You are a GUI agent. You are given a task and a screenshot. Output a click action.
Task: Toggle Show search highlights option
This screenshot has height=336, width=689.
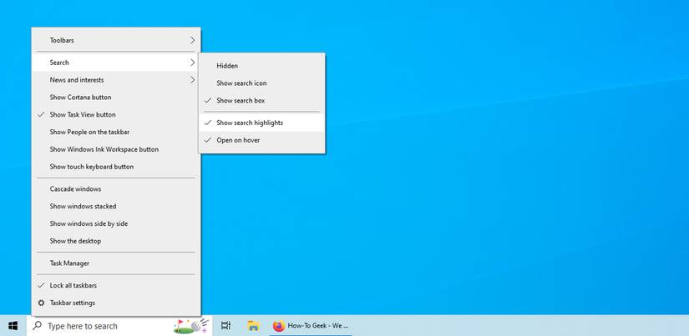pos(261,123)
